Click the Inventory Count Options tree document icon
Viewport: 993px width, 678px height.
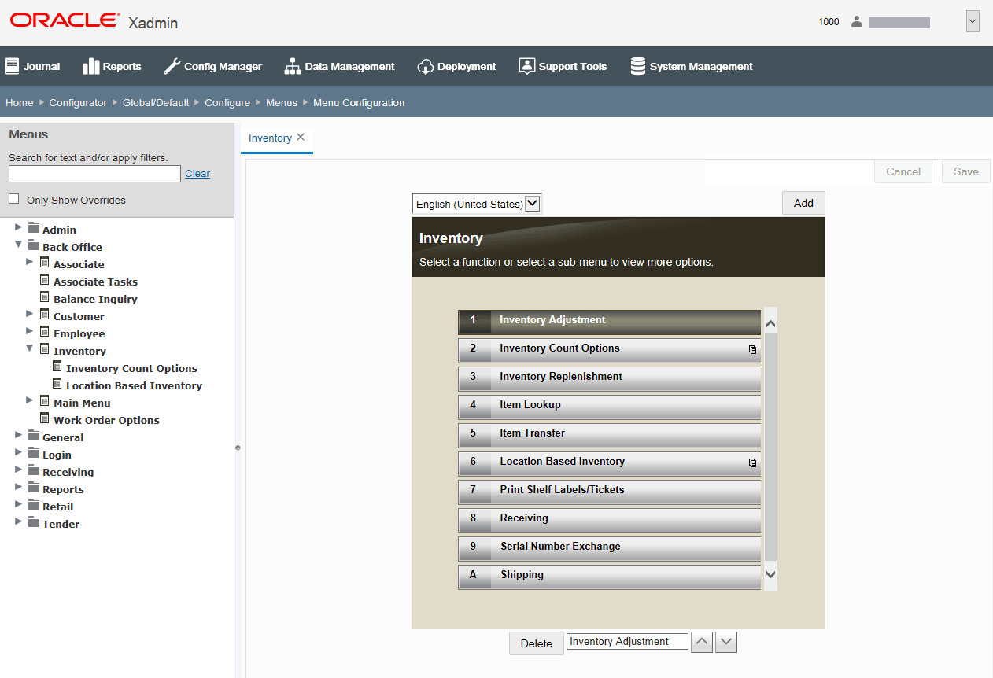[57, 367]
